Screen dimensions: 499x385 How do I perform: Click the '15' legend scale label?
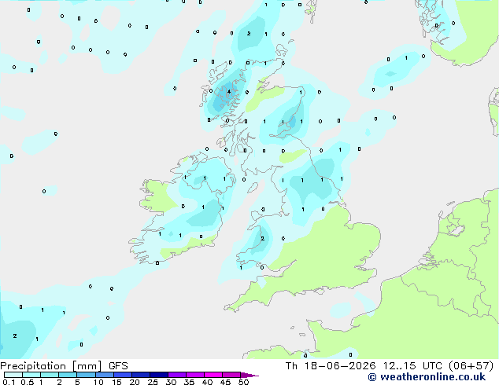click(x=116, y=382)
